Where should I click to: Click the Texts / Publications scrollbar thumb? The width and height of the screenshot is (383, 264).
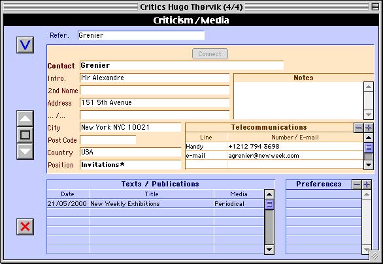pos(269,204)
